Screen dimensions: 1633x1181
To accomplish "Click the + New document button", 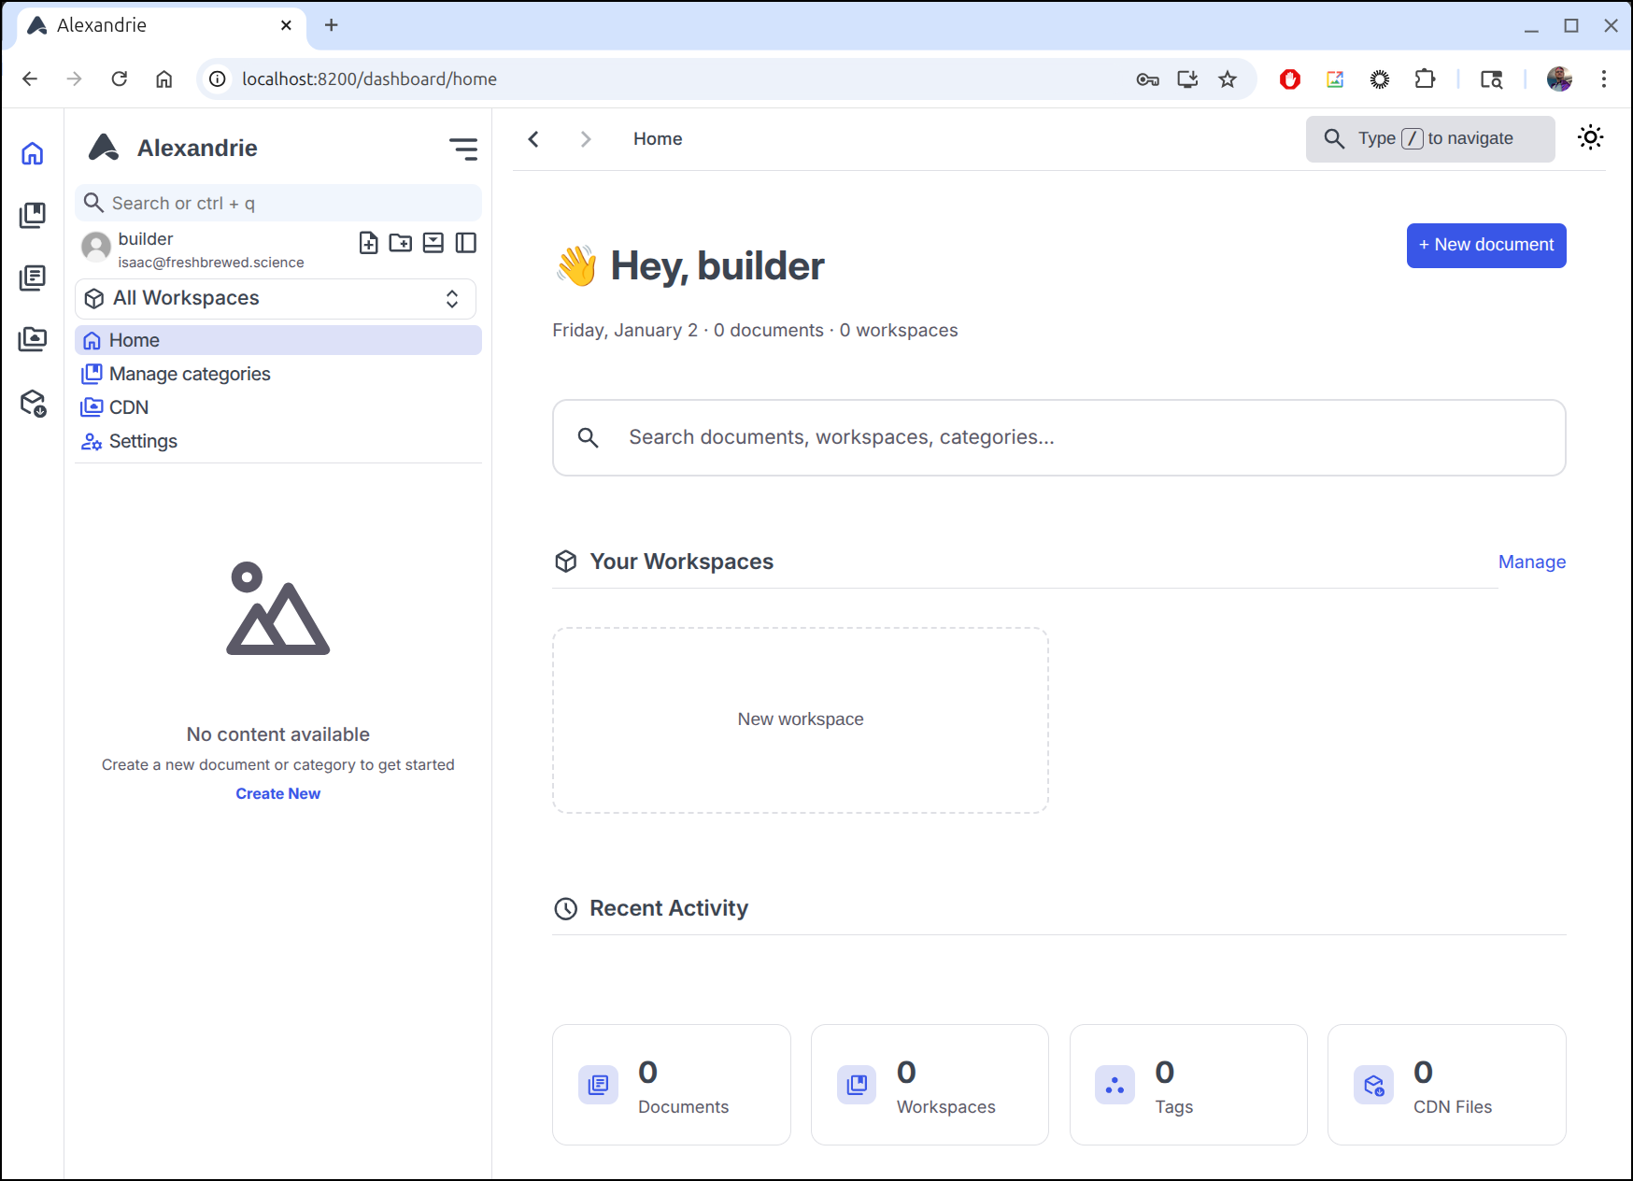I will [1485, 245].
